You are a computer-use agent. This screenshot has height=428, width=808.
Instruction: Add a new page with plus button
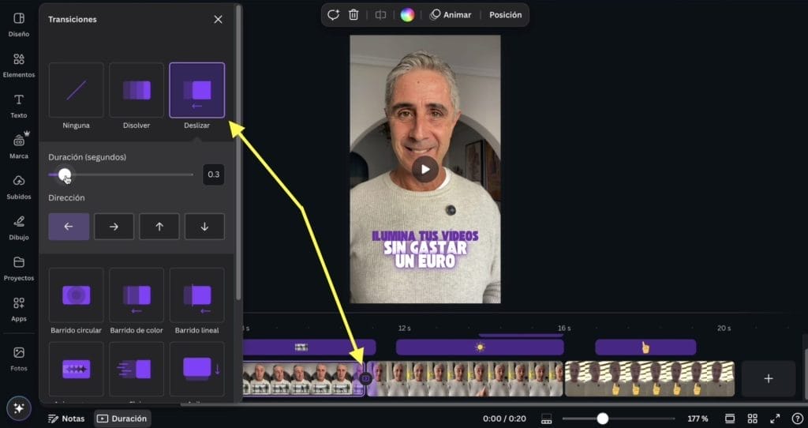(x=768, y=379)
